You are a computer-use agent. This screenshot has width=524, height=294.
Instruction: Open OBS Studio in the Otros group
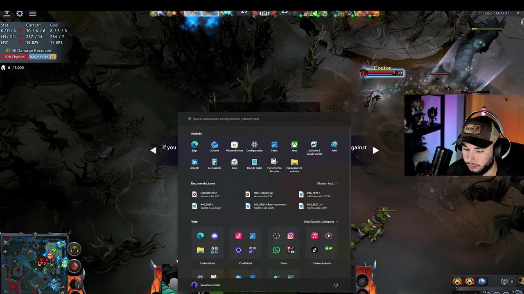(x=276, y=236)
